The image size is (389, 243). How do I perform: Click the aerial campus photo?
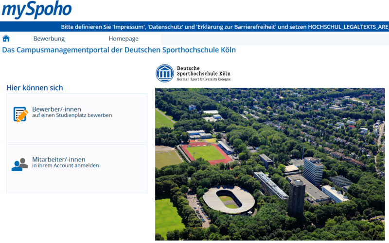[x=270, y=164]
